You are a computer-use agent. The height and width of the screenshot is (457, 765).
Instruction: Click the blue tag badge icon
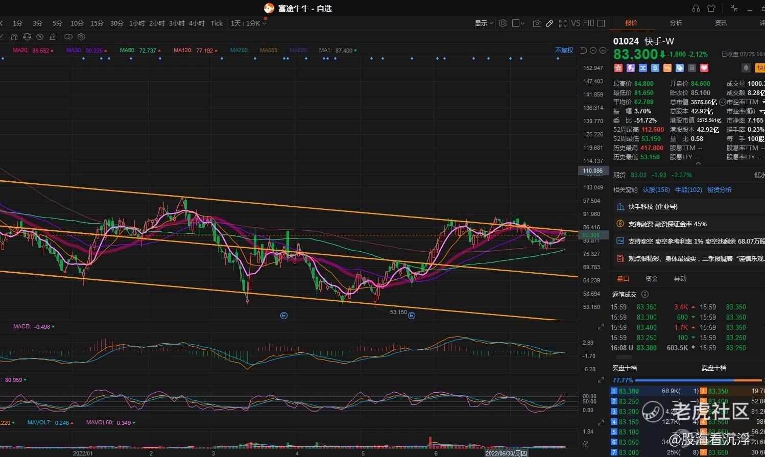click(680, 68)
